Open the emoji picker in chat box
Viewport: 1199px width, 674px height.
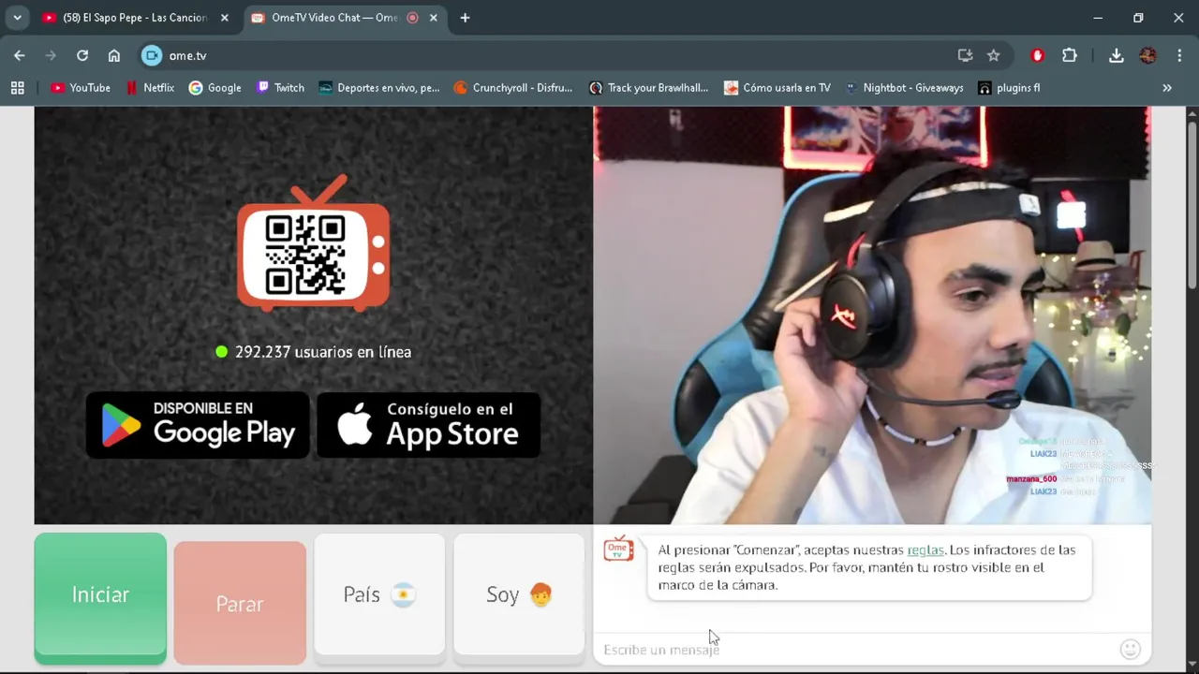(1131, 649)
